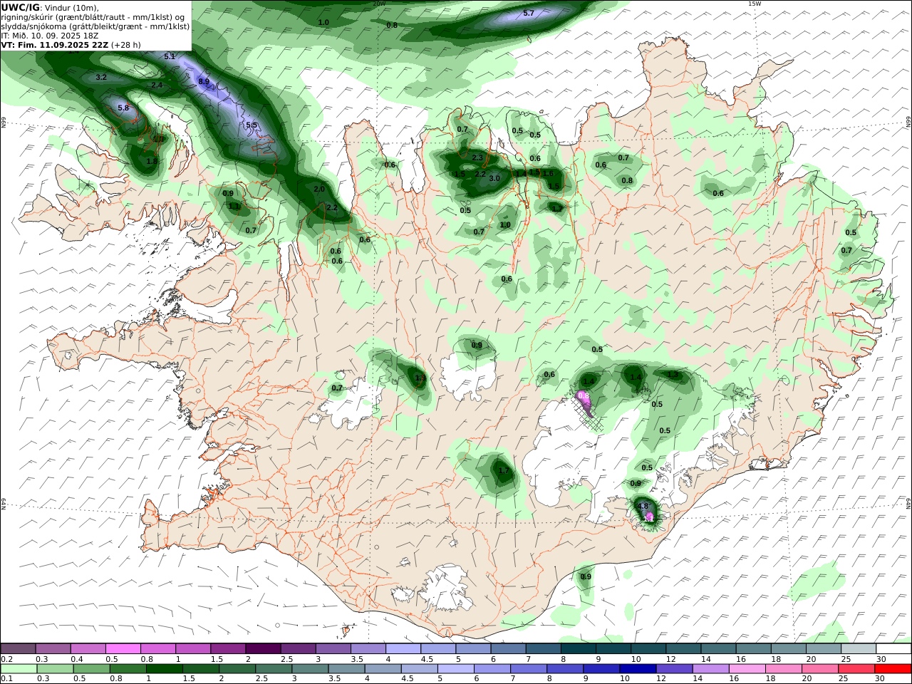The image size is (912, 684).
Task: Click the 5.7 precipitation value offshore north
Action: click(x=529, y=14)
